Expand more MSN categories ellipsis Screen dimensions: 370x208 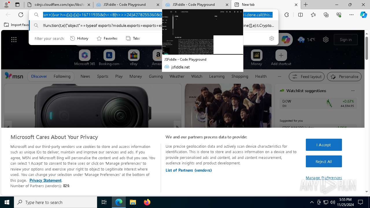279,77
